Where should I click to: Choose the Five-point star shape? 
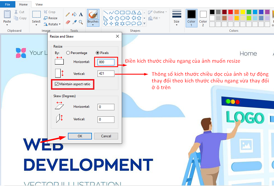tap(117, 23)
